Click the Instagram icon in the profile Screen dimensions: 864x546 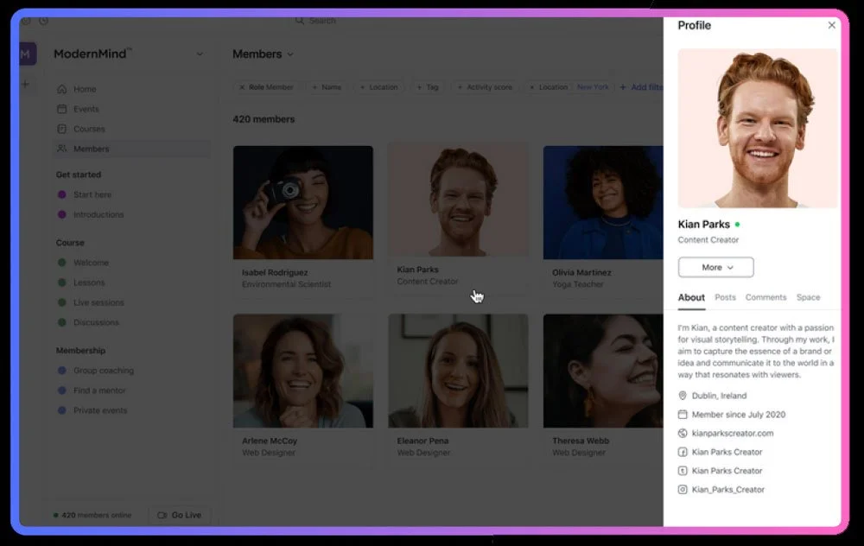pos(683,489)
